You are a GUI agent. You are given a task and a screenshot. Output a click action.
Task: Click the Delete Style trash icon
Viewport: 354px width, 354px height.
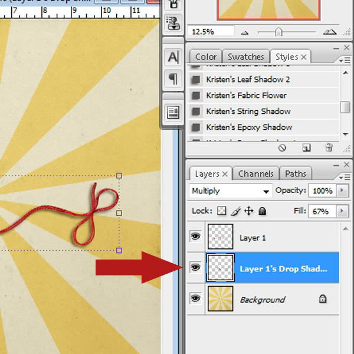329,147
